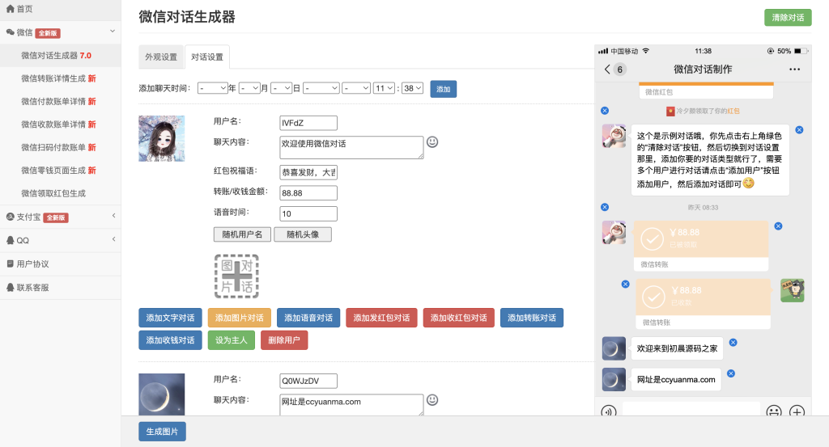Delete the 欢迎来到初晨源码之家 message with X icon
The image size is (829, 447).
pyautogui.click(x=732, y=343)
